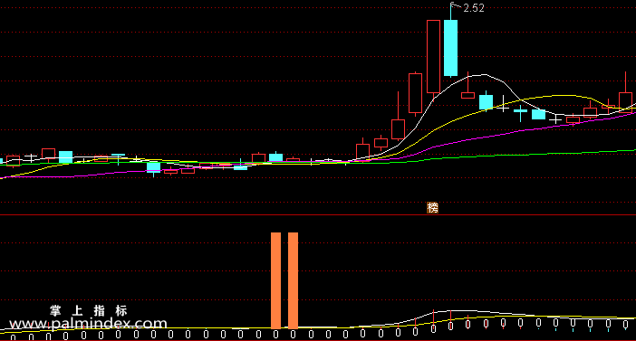Click the white cross doji after the peak
The height and width of the screenshot is (341, 636).
coord(503,104)
